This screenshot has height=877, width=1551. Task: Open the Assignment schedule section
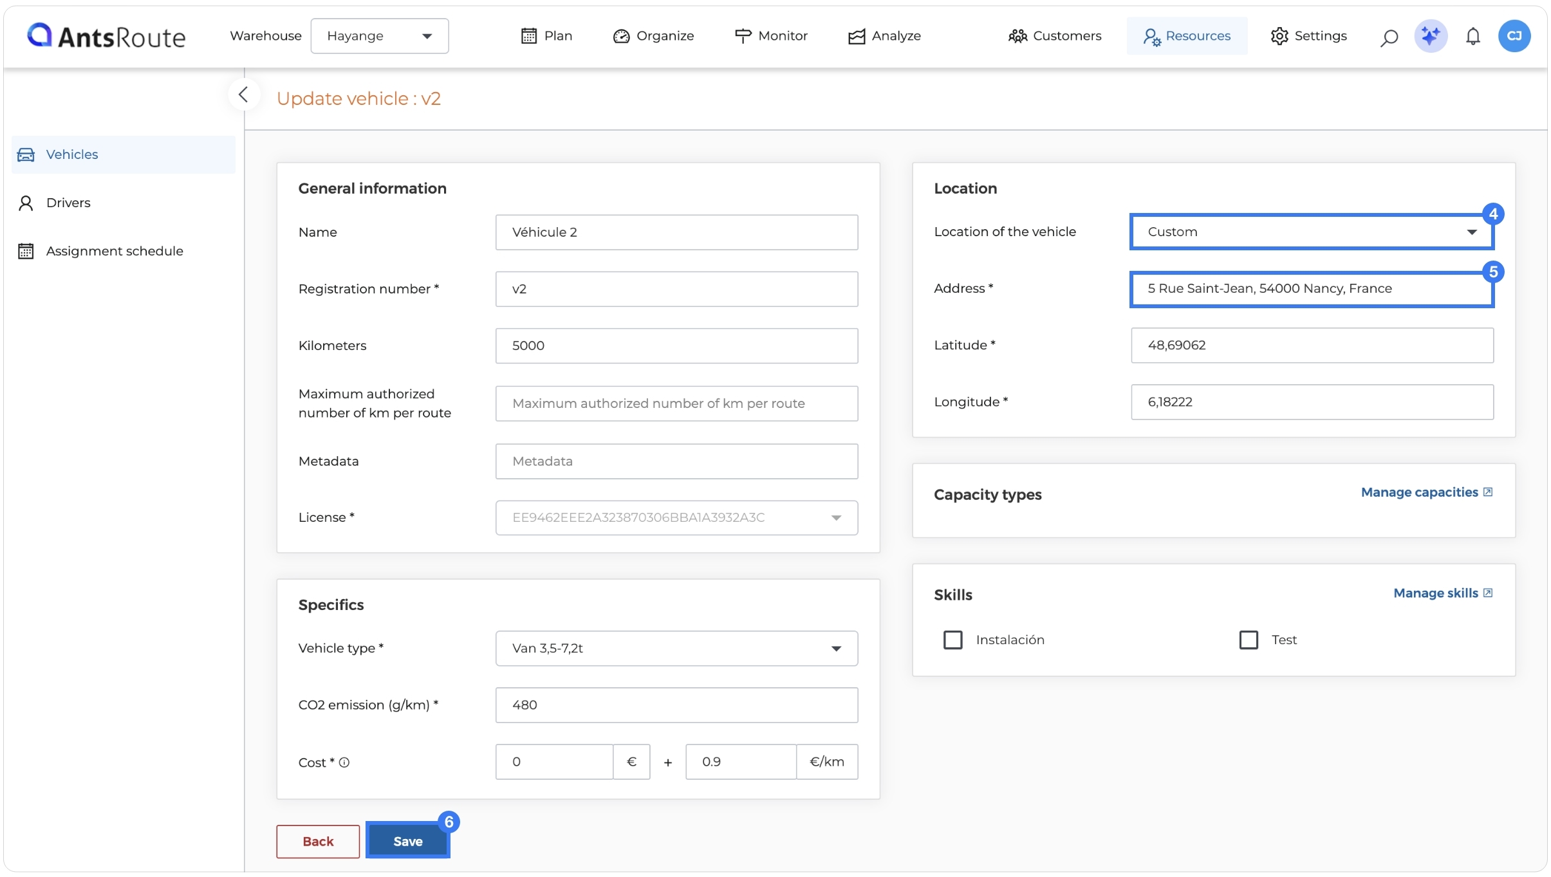pyautogui.click(x=124, y=251)
